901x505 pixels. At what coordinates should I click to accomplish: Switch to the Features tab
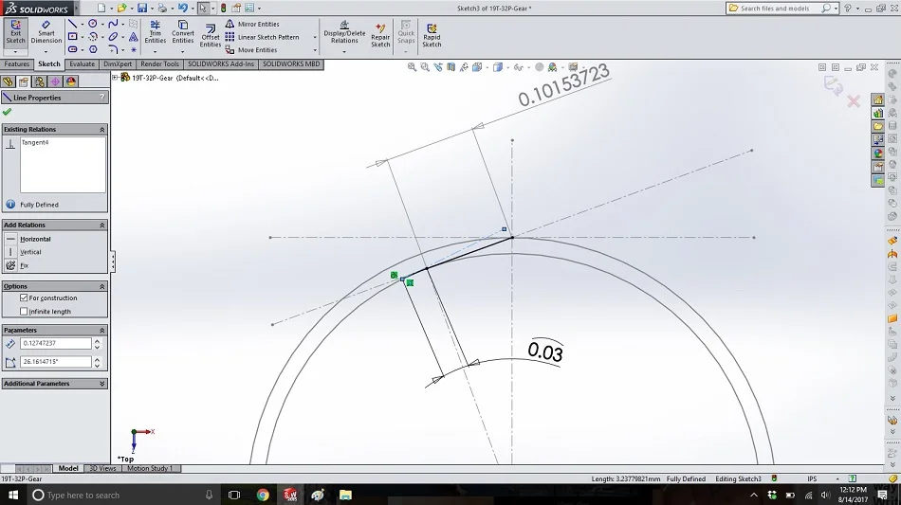click(x=17, y=64)
